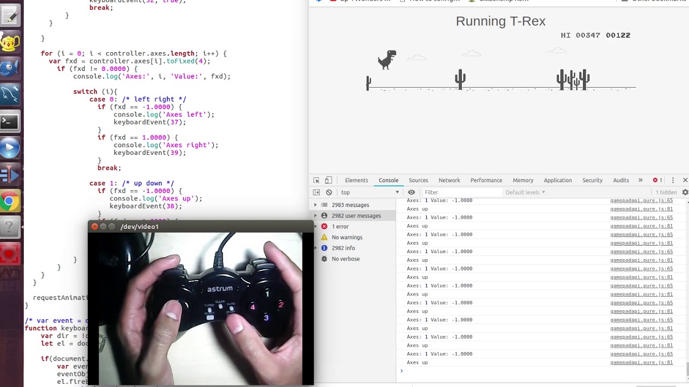Click the red error circle icon in sidebar
Viewport: 689px width, 387px height.
[324, 226]
